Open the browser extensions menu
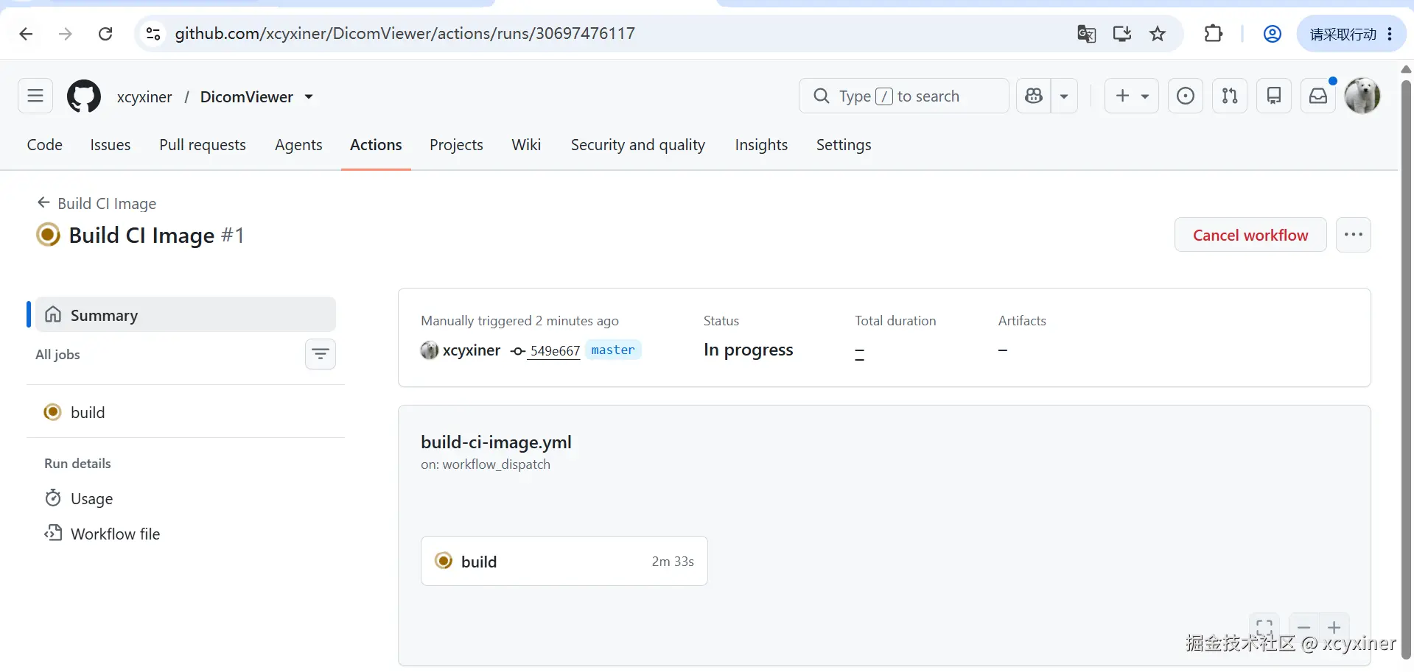This screenshot has width=1414, height=672. [1213, 34]
